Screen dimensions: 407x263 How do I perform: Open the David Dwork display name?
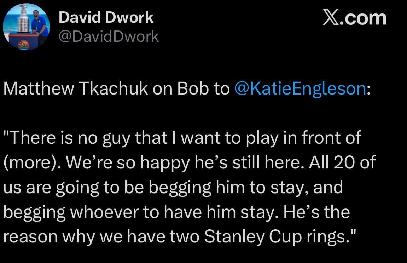pos(106,17)
